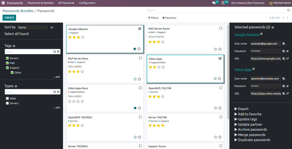Clear the Tags filter using its reset icon
292x149 pixels.
click(14, 46)
